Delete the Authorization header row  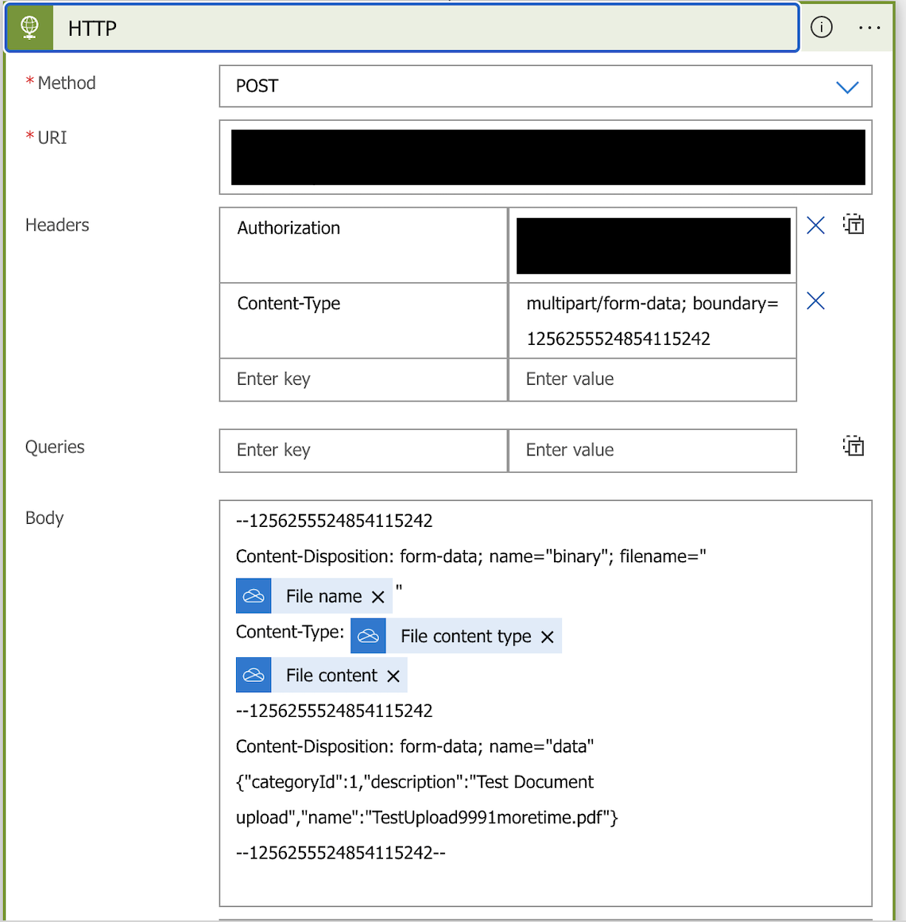815,225
